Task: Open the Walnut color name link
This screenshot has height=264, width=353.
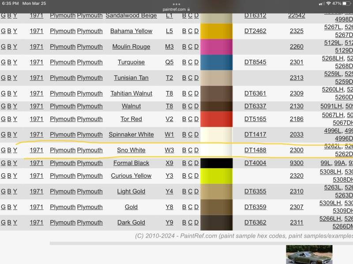Action: pyautogui.click(x=131, y=106)
